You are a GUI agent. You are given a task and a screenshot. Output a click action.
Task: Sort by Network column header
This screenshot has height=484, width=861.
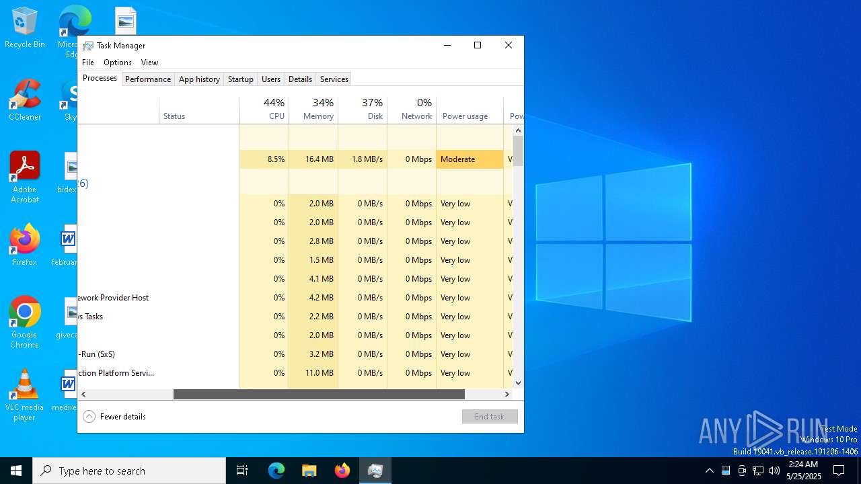(412, 109)
